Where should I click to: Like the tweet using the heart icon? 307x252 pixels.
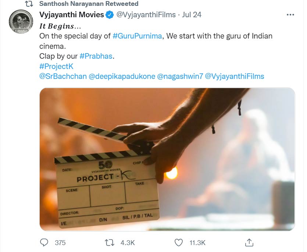pyautogui.click(x=179, y=242)
